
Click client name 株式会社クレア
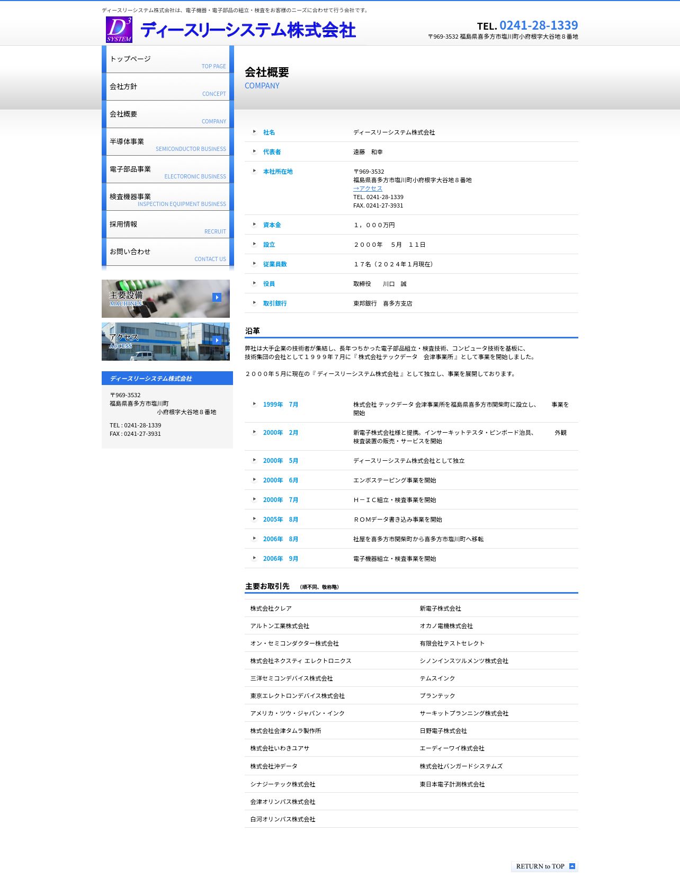click(271, 608)
